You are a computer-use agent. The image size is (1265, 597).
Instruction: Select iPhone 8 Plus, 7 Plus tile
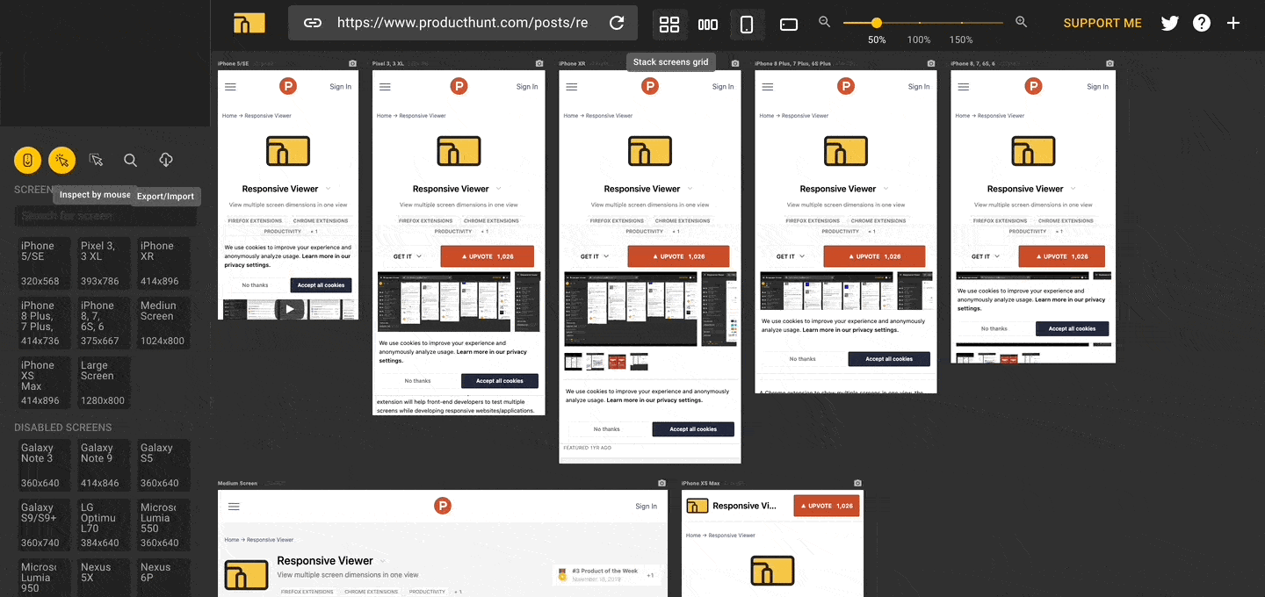tap(43, 323)
